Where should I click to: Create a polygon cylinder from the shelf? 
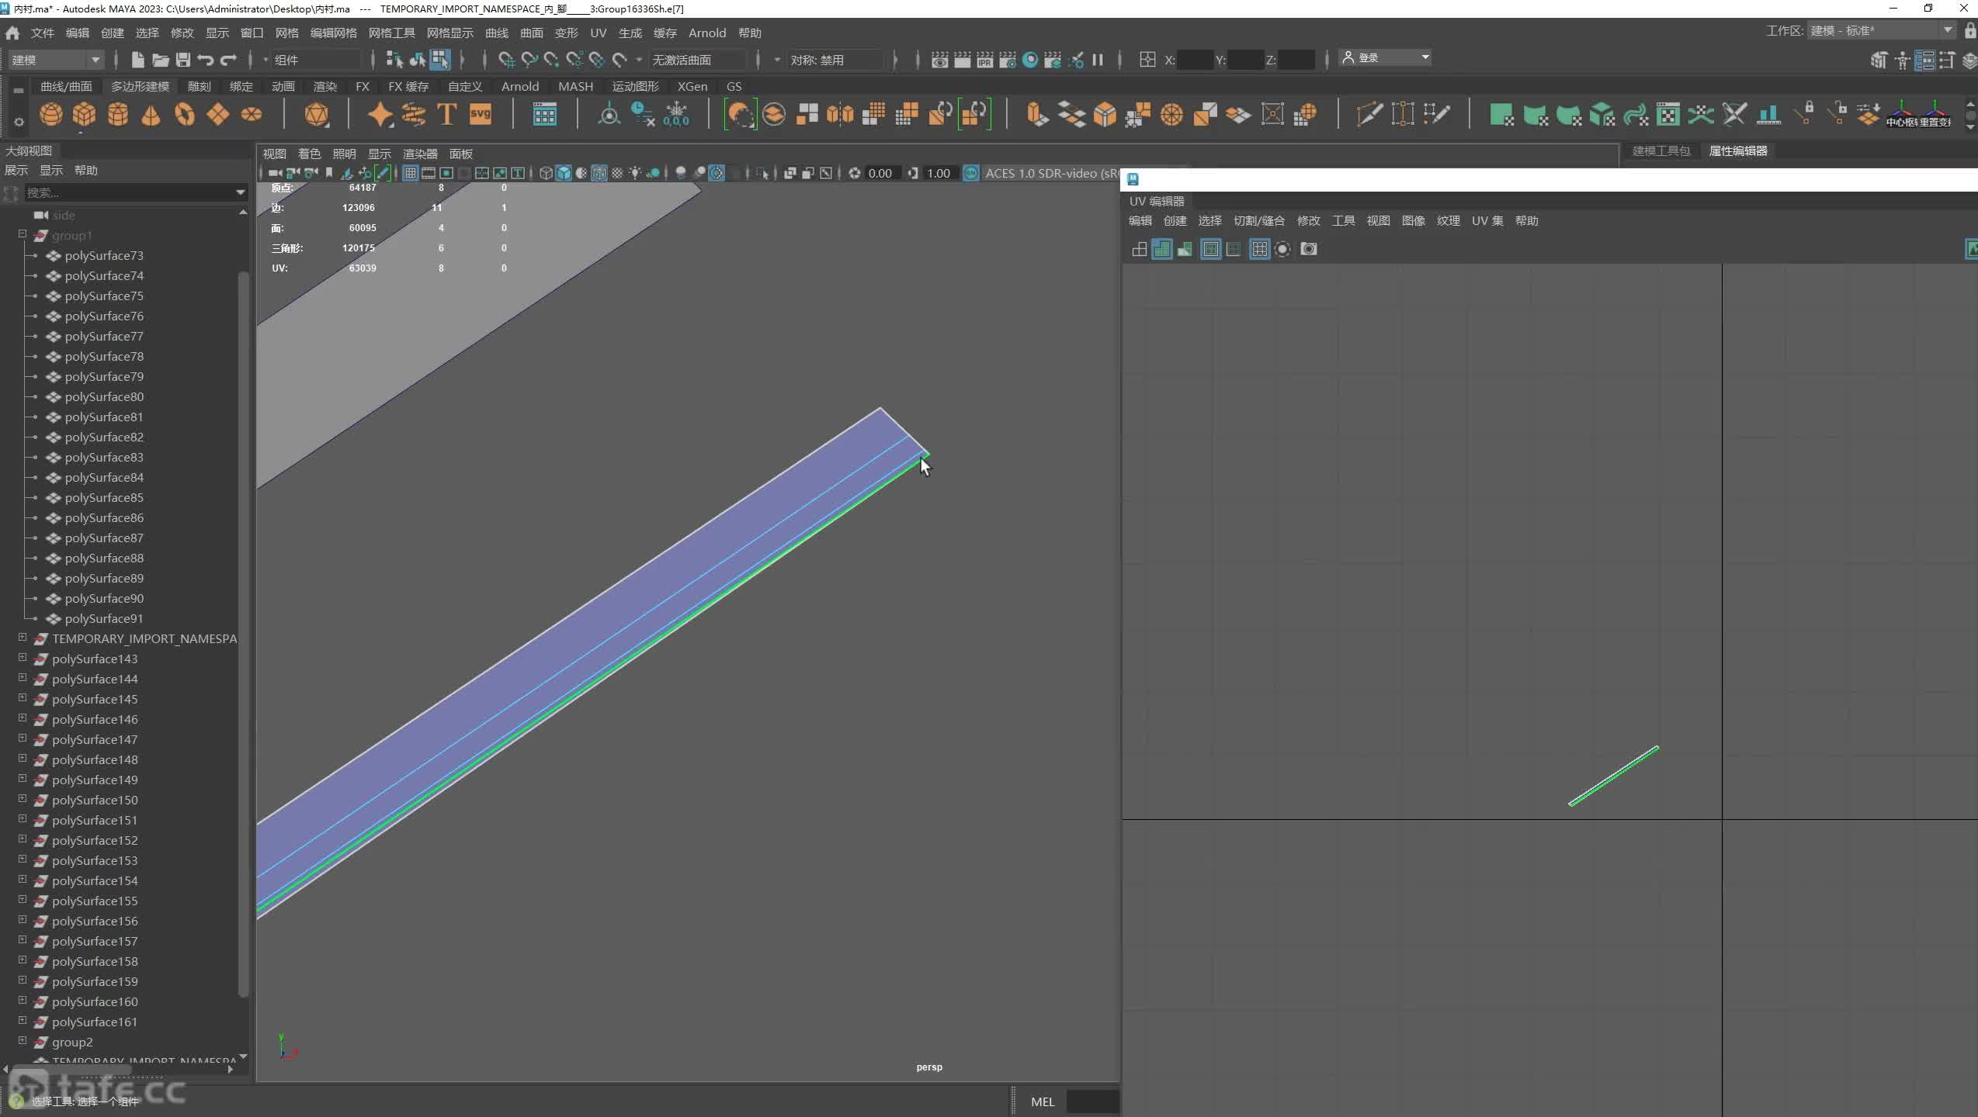click(x=118, y=115)
